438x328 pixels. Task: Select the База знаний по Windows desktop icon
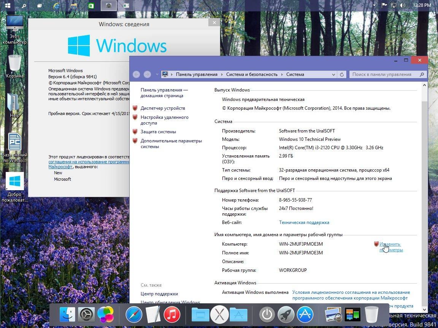click(x=14, y=148)
